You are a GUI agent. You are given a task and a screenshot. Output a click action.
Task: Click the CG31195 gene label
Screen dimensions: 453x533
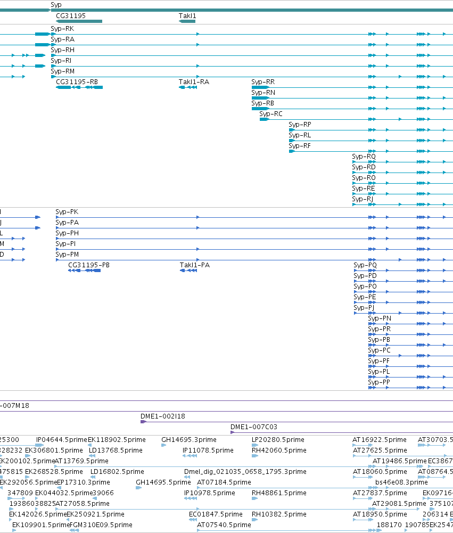(x=71, y=15)
